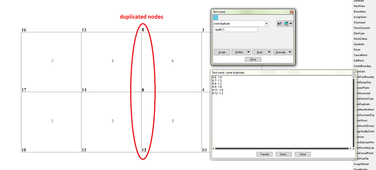Click node label 13 in the mesh
This screenshot has height=170, width=376.
(x=84, y=30)
